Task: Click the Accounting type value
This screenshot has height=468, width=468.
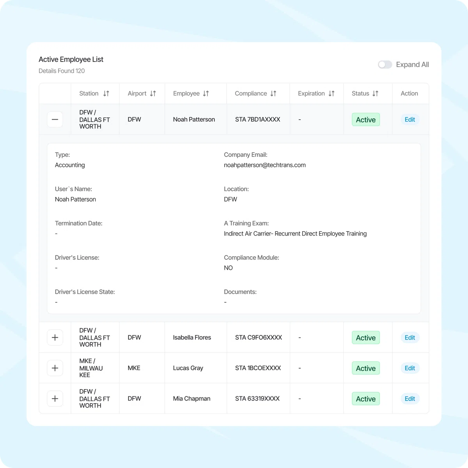Action: [x=70, y=165]
